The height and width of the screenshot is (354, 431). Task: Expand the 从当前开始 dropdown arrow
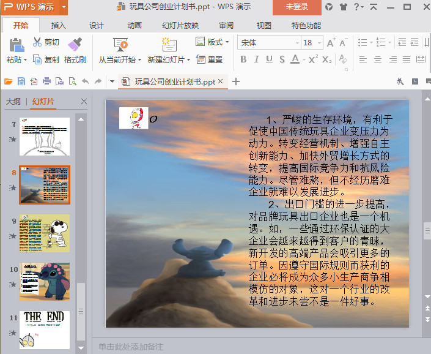139,60
